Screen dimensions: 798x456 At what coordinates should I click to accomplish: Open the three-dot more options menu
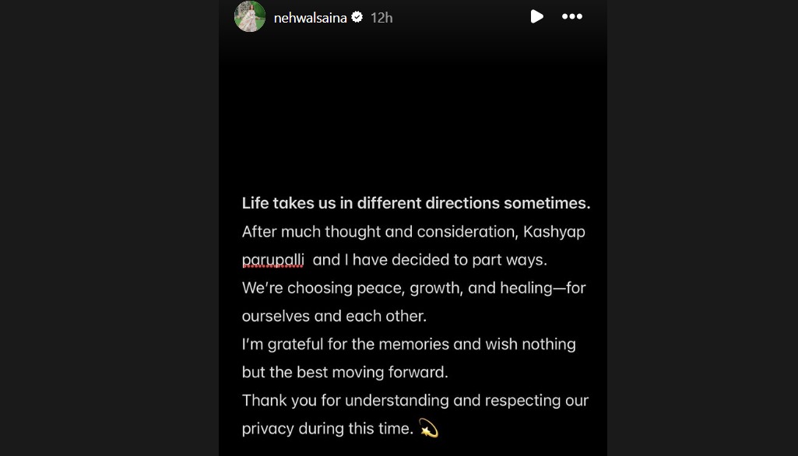572,16
